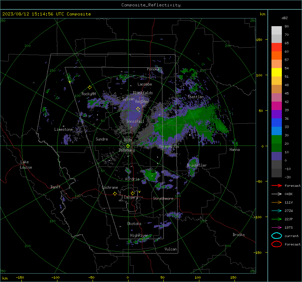Click the HighRiver town label
The image size is (302, 282).
pos(139,235)
